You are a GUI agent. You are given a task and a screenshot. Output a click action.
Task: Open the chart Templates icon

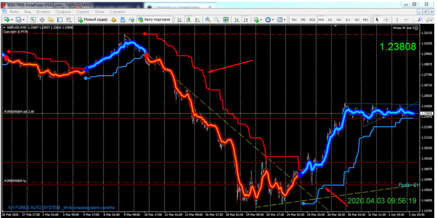pyautogui.click(x=280, y=19)
